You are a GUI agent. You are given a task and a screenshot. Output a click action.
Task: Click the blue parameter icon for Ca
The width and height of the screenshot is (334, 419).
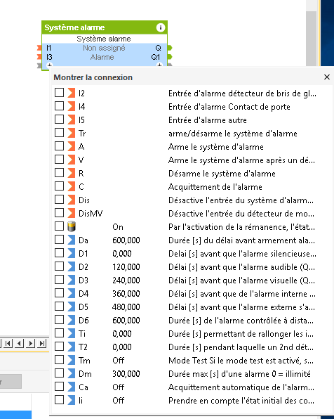click(x=72, y=387)
